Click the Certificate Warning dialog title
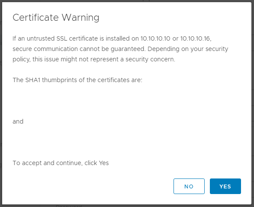The image size is (254, 207). click(x=56, y=17)
